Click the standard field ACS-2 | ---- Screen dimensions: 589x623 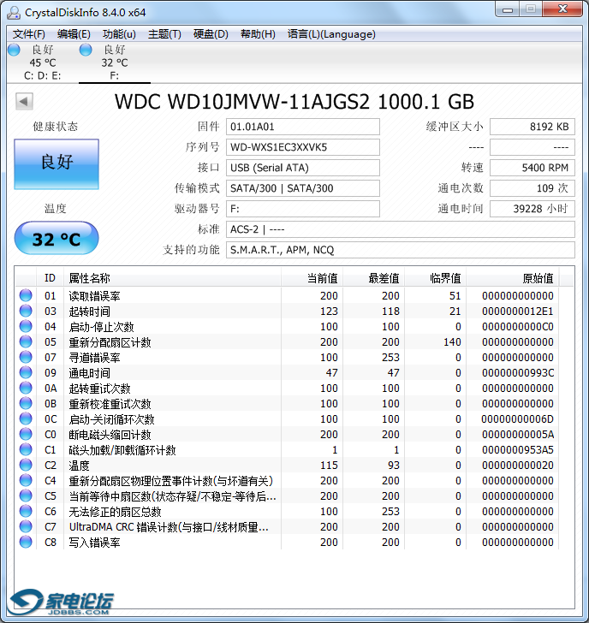click(401, 229)
